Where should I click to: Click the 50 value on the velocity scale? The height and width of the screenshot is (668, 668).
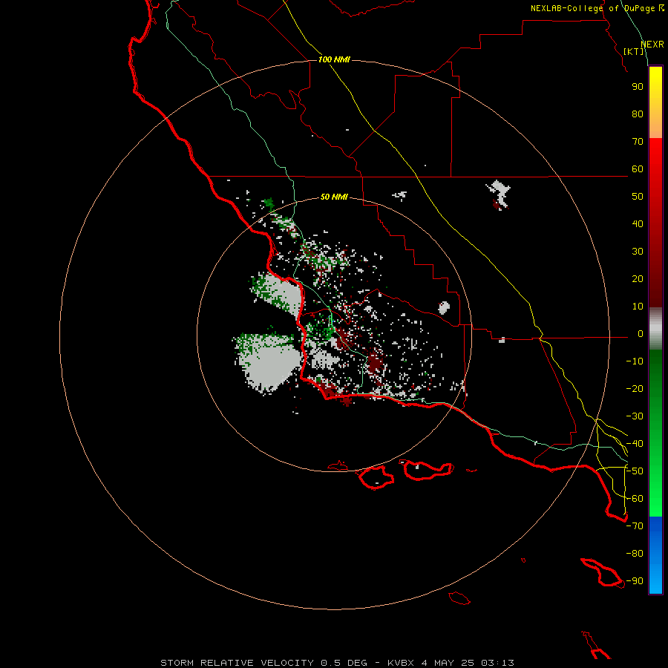[x=638, y=197]
